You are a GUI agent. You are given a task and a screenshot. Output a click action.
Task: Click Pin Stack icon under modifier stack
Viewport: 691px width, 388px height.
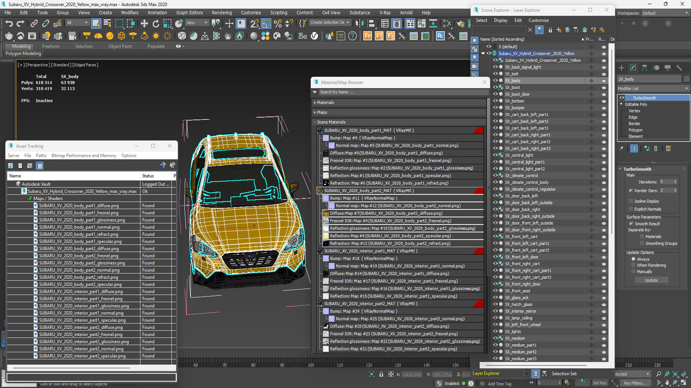coord(621,148)
